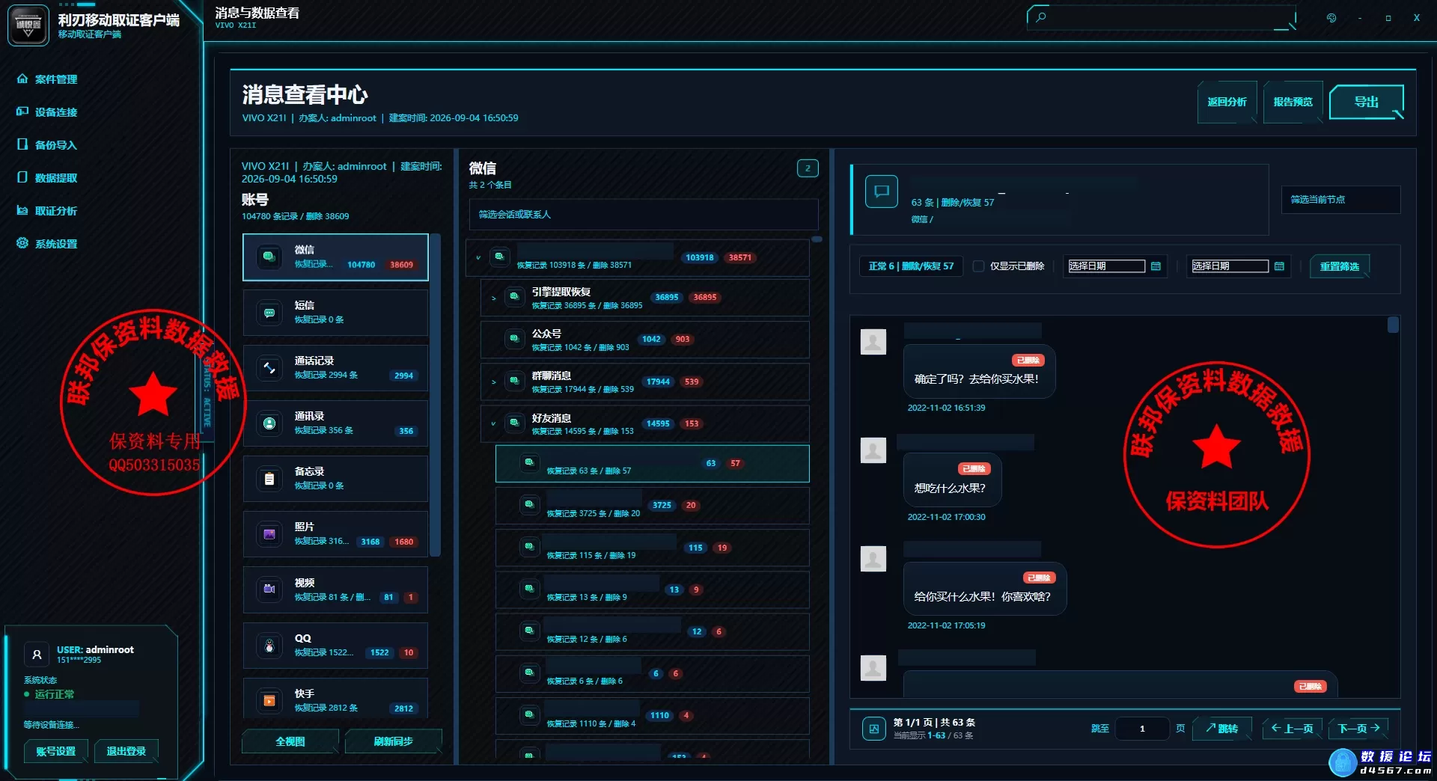The width and height of the screenshot is (1437, 781).
Task: Click the chat icon in the 3725 条 conversation row
Action: (x=529, y=505)
